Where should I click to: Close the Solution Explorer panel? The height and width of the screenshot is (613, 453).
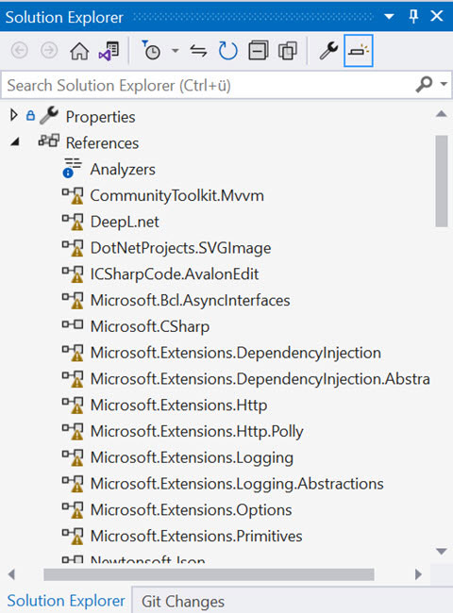pos(437,16)
